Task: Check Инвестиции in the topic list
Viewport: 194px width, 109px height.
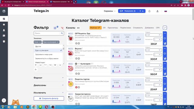Action: (48, 62)
